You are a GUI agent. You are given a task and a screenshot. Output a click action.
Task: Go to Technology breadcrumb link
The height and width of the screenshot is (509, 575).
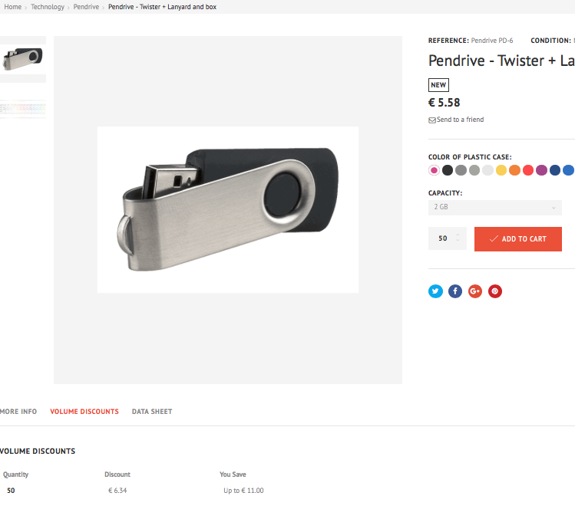click(x=48, y=7)
